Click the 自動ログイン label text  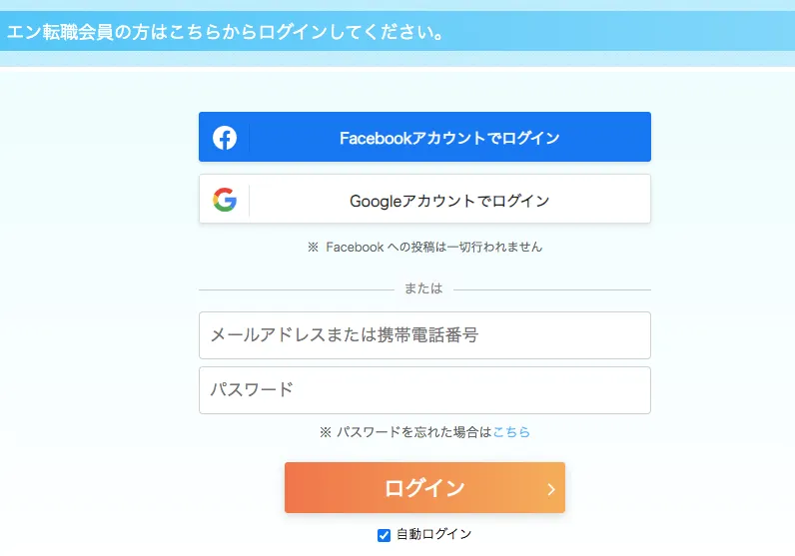click(x=434, y=534)
